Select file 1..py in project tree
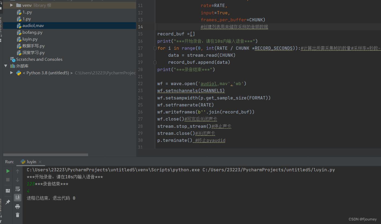Image resolution: width=381 pixels, height=224 pixels. click(27, 12)
